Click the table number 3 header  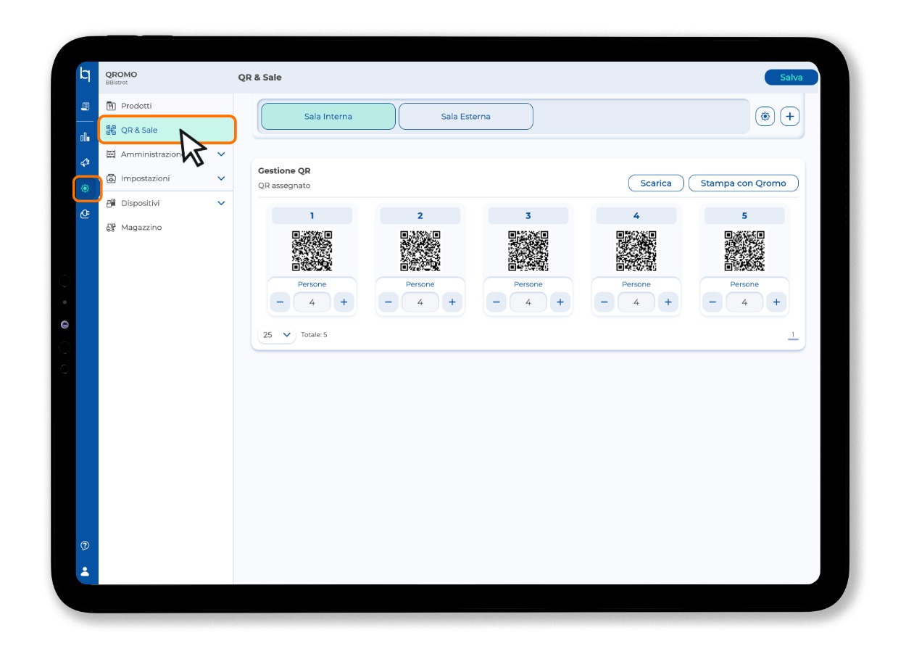(528, 215)
